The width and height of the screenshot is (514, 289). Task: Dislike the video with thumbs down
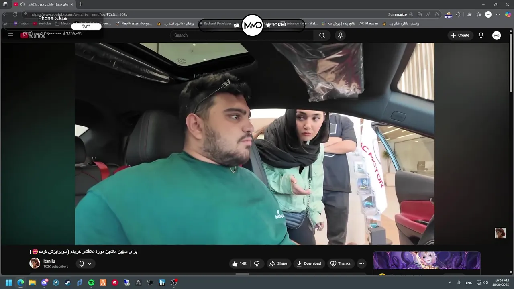click(257, 263)
